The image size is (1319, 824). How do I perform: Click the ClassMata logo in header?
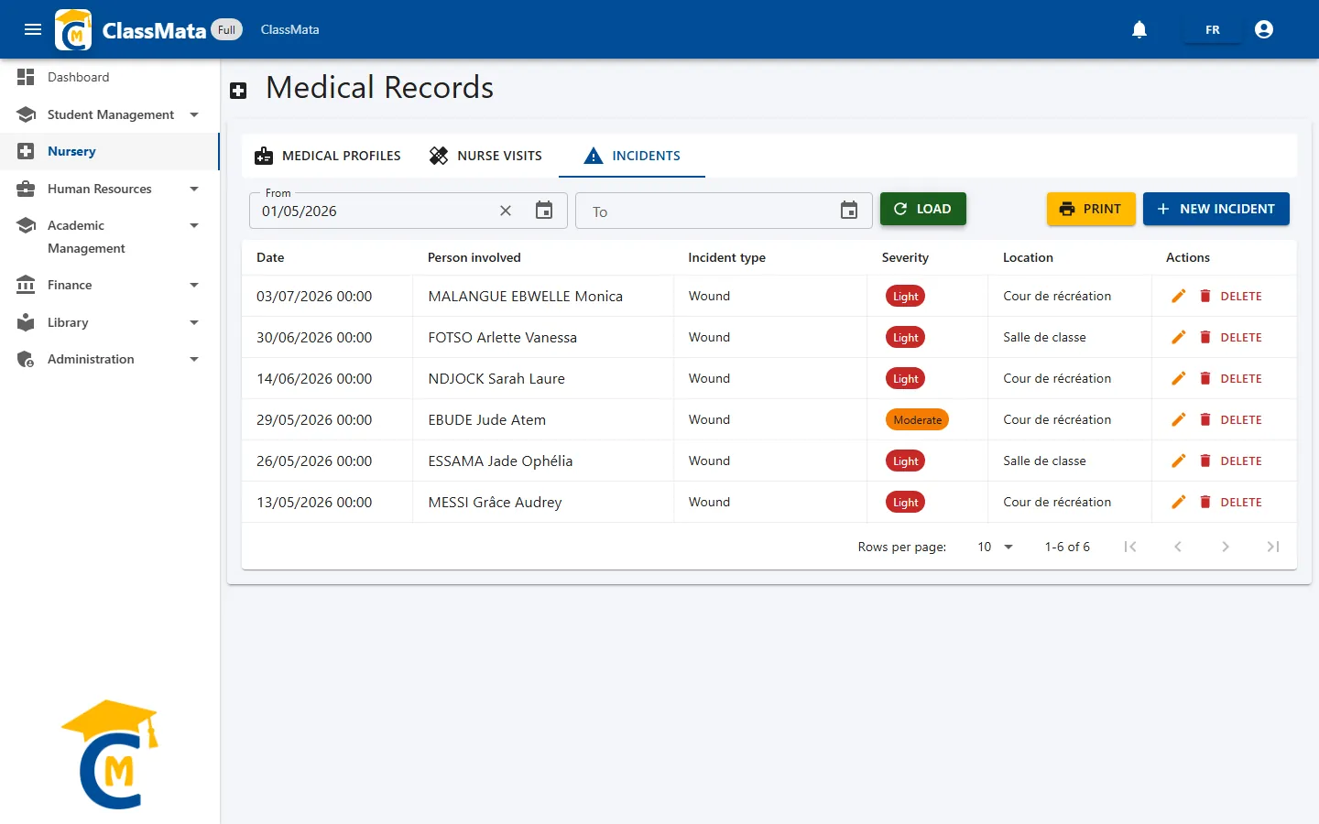click(73, 29)
